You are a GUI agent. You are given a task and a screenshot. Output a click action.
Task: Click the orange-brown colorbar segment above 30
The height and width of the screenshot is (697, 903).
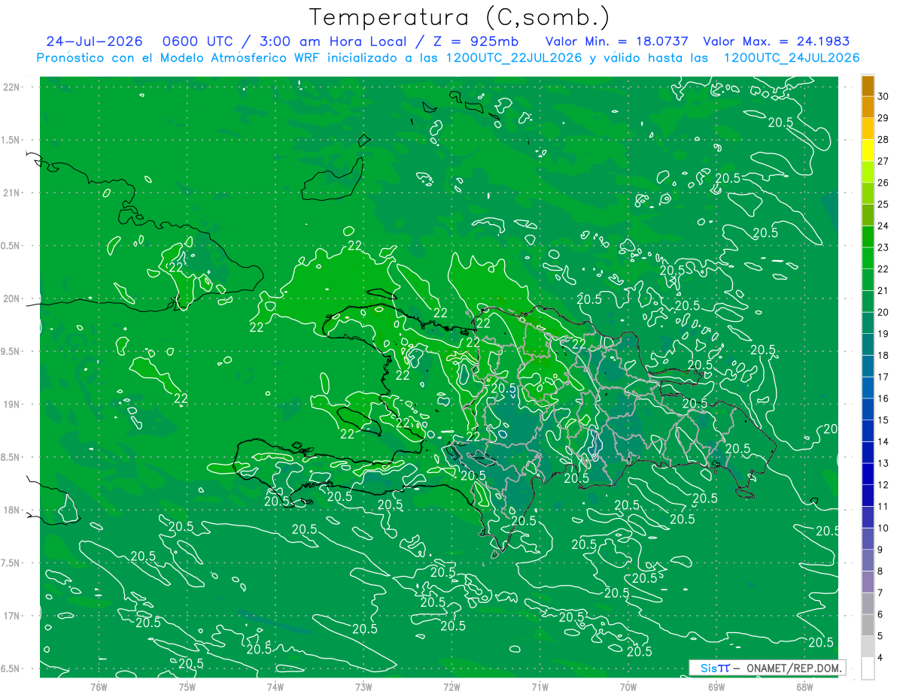pos(868,86)
